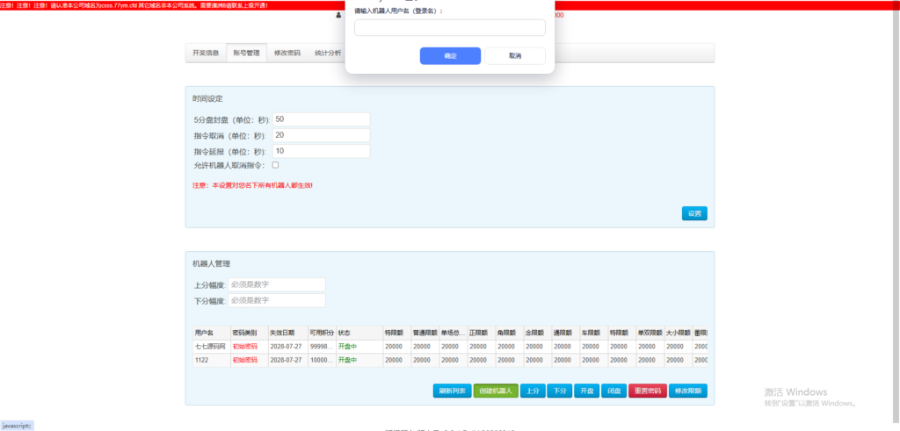Click the 10000… points cell
Screen dimensions: 900x431
click(x=322, y=360)
